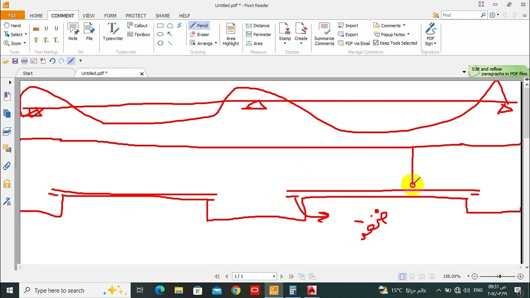
Task: Click Summarize Comments
Action: pos(324,34)
